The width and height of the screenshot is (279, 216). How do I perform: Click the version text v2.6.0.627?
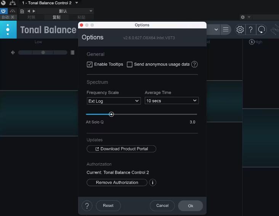pyautogui.click(x=149, y=38)
